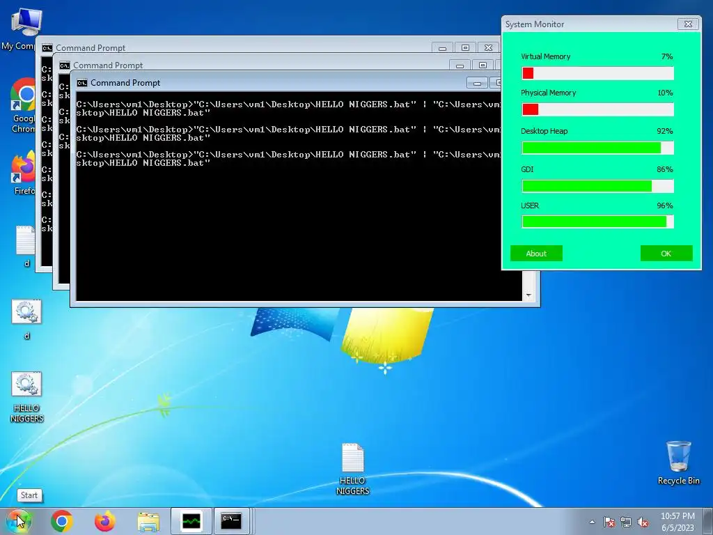Click the Virtual Memory label
Image resolution: width=713 pixels, height=535 pixels.
click(545, 56)
